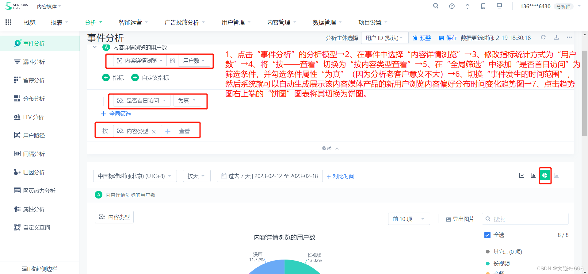Image resolution: width=588 pixels, height=274 pixels.
Task: Save the analysis with 保存
Action: 448,38
